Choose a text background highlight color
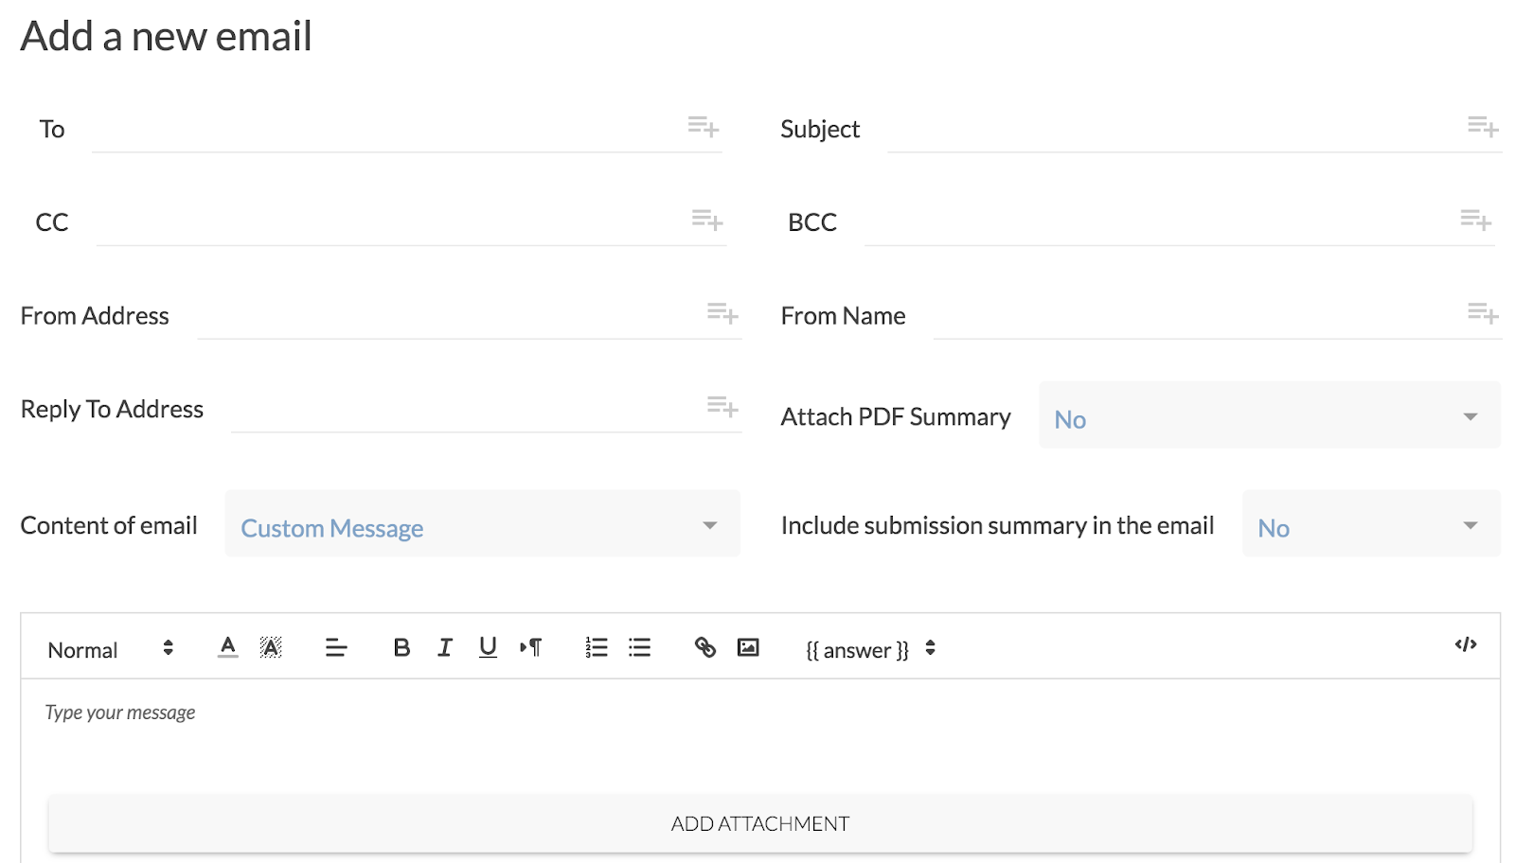The image size is (1515, 863). tap(271, 647)
